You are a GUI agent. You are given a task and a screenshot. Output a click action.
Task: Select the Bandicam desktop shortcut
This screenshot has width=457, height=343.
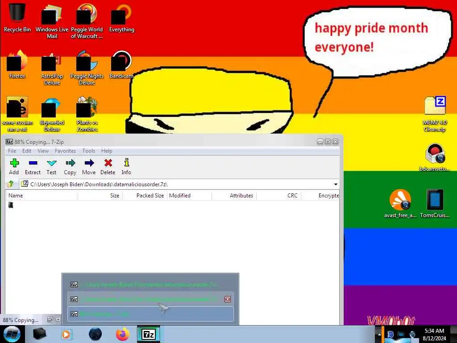click(x=121, y=64)
